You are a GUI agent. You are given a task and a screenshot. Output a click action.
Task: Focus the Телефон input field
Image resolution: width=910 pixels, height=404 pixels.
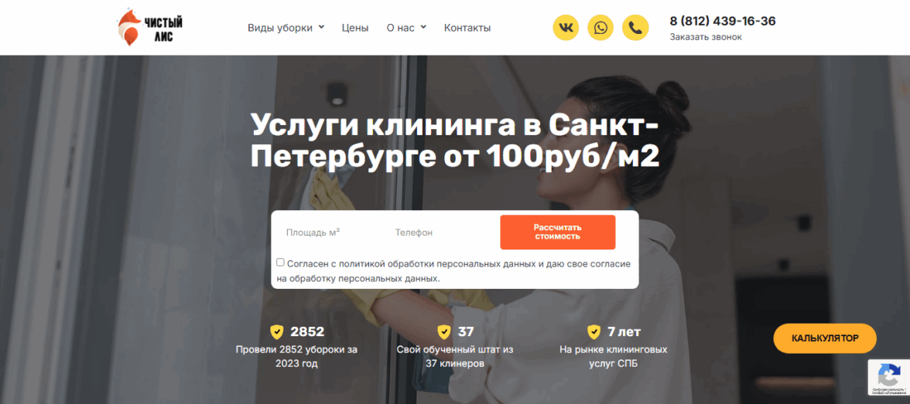tap(440, 233)
